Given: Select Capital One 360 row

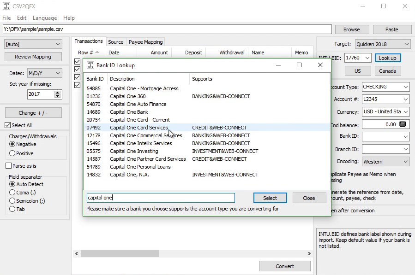Looking at the screenshot, I should pyautogui.click(x=207, y=96).
